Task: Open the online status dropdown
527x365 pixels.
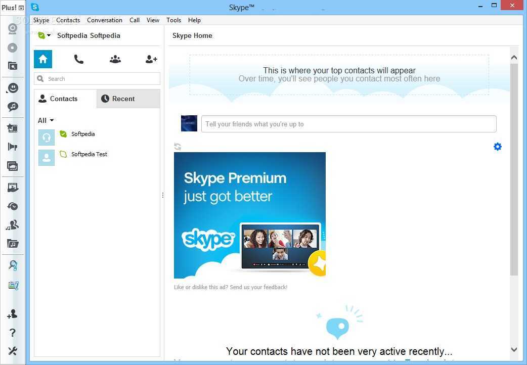Action: (45, 35)
